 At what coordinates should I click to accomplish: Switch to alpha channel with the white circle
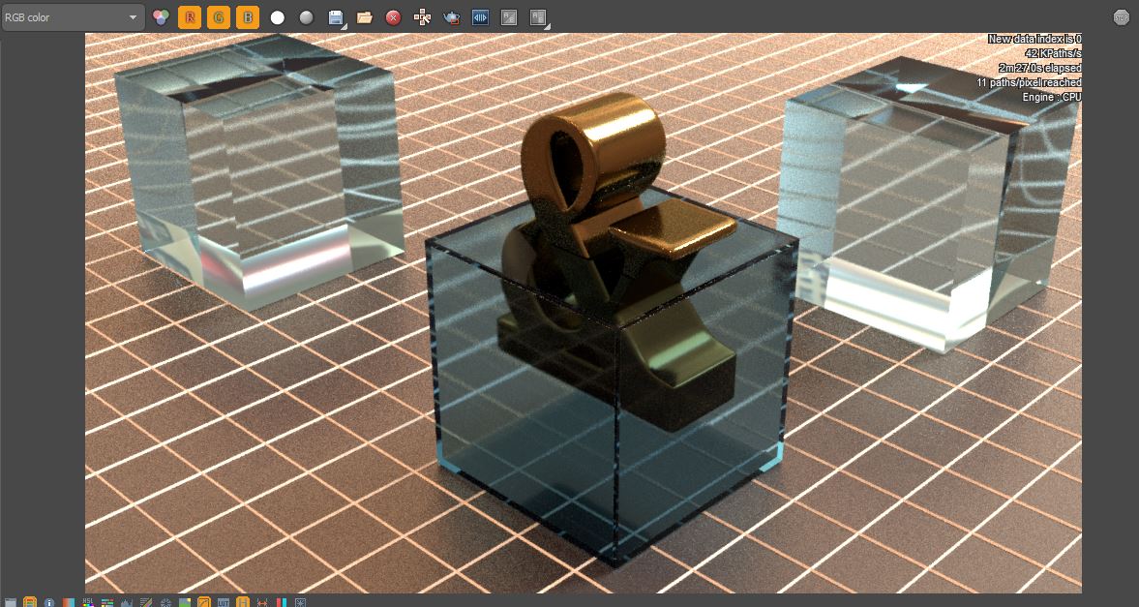point(278,17)
